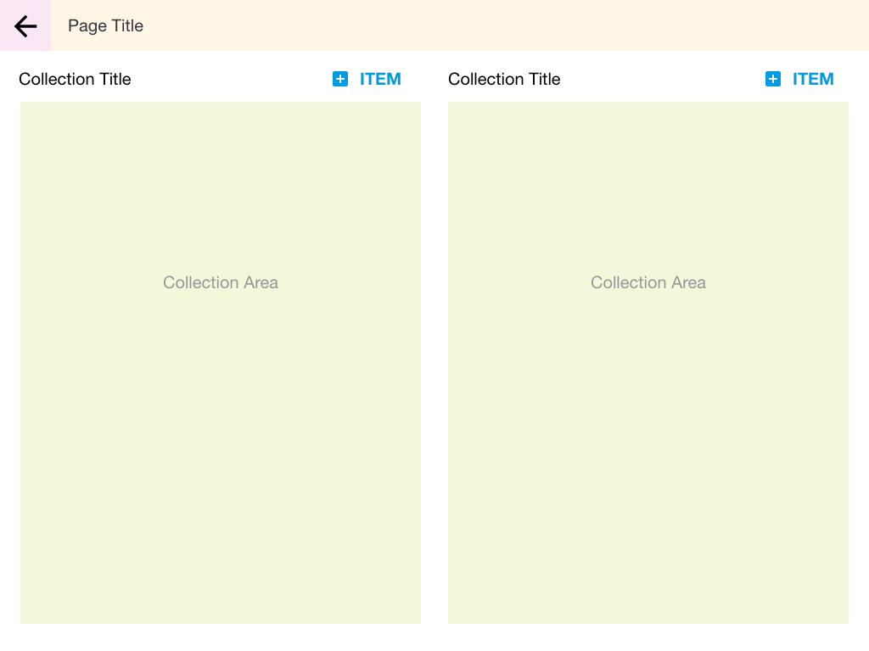869x651 pixels.
Task: Click the arrow inside the pink header square
Action: pos(25,25)
